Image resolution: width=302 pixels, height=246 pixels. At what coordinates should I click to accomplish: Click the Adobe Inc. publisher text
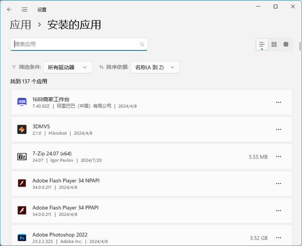(71, 241)
